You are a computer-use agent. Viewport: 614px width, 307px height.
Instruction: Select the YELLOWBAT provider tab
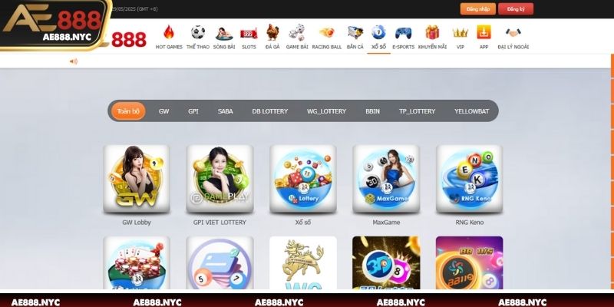[x=471, y=111]
